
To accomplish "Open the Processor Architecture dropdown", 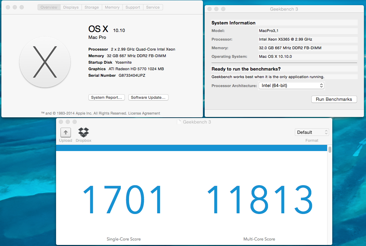I will point(291,85).
